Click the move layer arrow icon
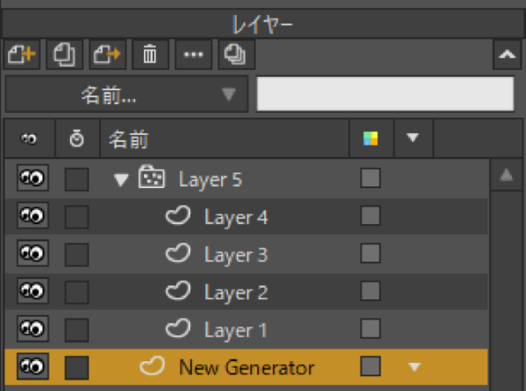This screenshot has width=526, height=391. click(x=107, y=55)
